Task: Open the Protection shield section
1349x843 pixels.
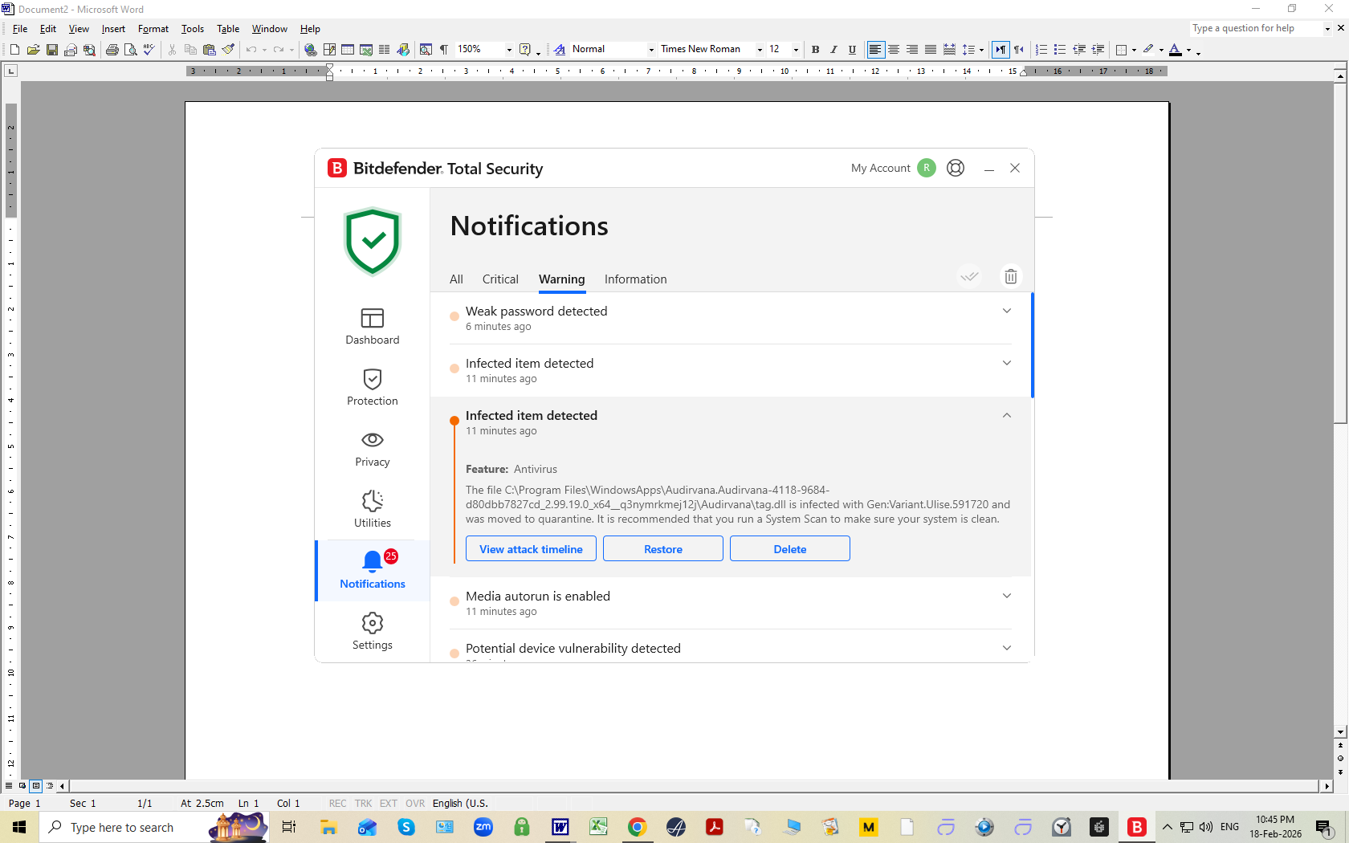Action: pos(373,388)
